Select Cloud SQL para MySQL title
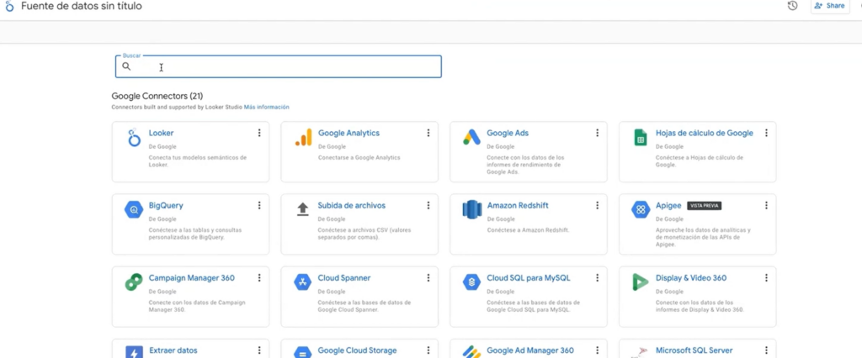862x358 pixels. (529, 278)
